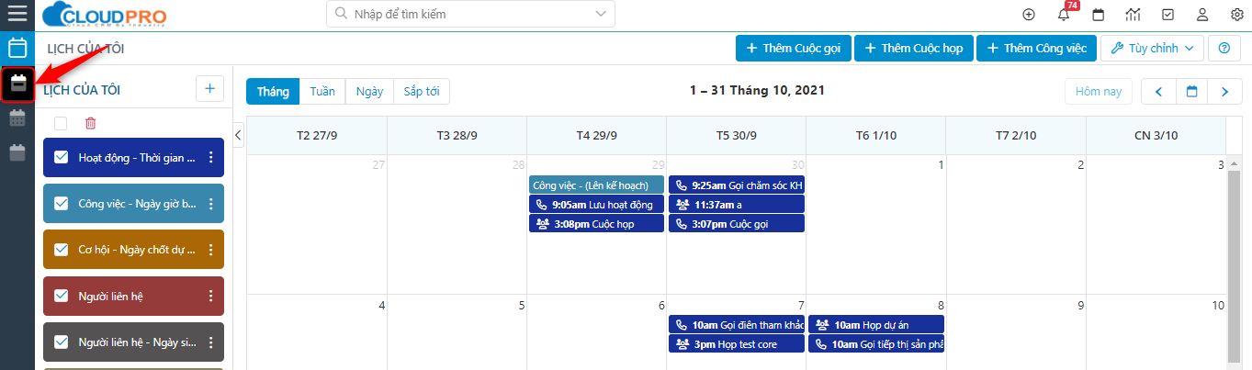1252x370 pixels.
Task: Add new calendar with plus button
Action: (x=209, y=89)
